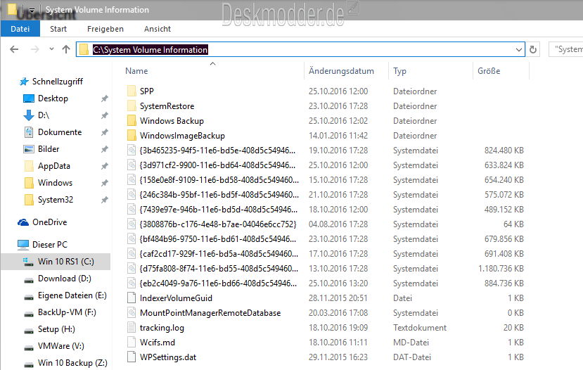Select file {3b465235-94f5-11e6-bd5e...}
Image resolution: width=583 pixels, height=370 pixels.
[x=217, y=151]
